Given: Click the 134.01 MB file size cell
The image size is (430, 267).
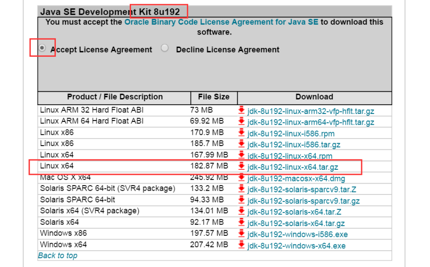Looking at the screenshot, I should pos(209,211).
